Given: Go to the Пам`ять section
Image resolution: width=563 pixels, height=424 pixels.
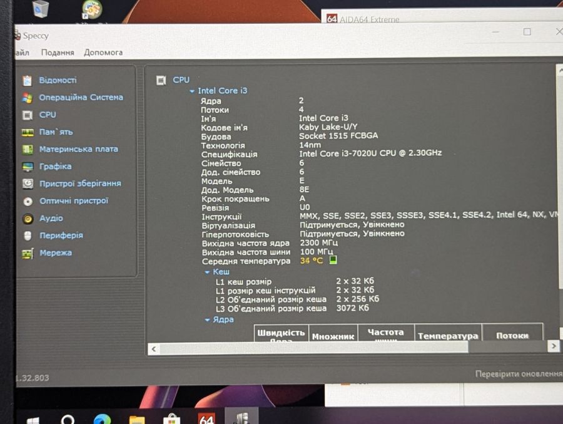Looking at the screenshot, I should click(x=56, y=132).
